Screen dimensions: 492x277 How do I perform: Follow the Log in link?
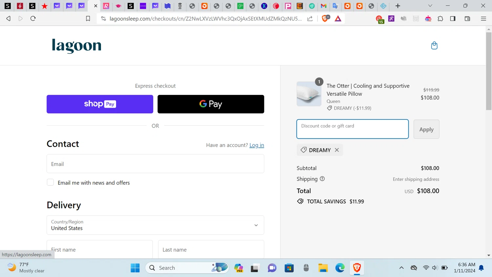click(x=256, y=145)
